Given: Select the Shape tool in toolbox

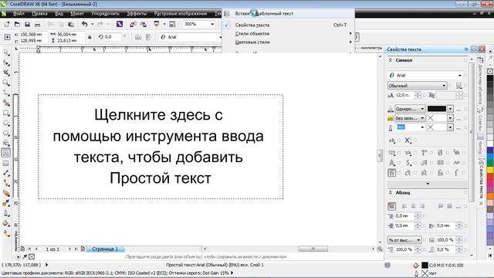Looking at the screenshot, I should [x=6, y=63].
